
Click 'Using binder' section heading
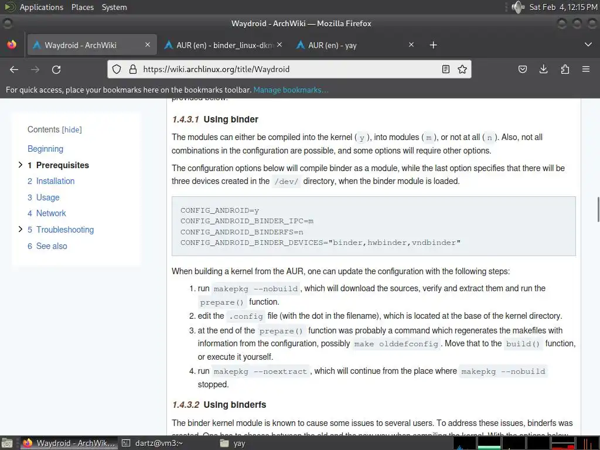pyautogui.click(x=231, y=120)
